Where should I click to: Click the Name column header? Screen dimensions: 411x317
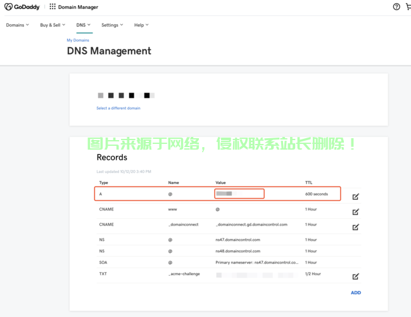point(174,183)
